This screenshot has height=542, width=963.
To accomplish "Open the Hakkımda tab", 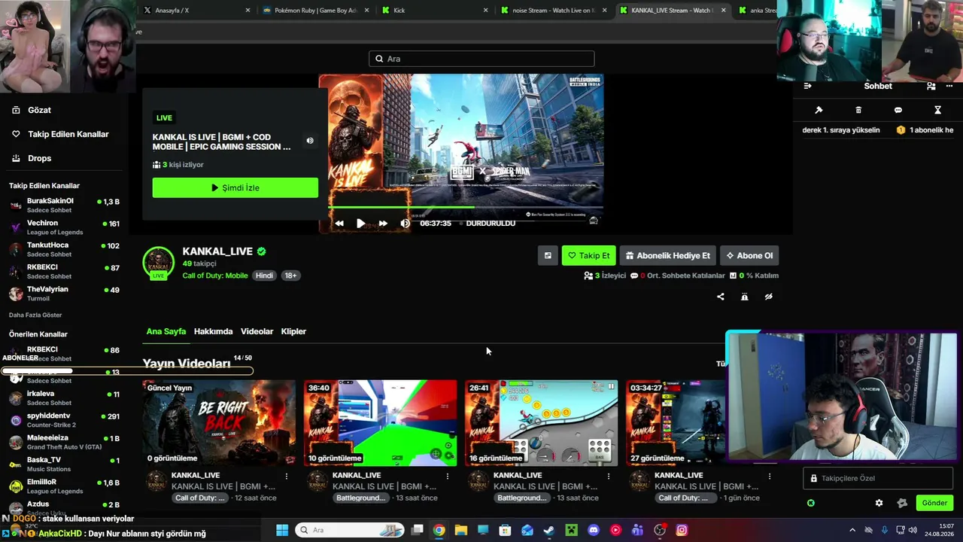I will 214,331.
